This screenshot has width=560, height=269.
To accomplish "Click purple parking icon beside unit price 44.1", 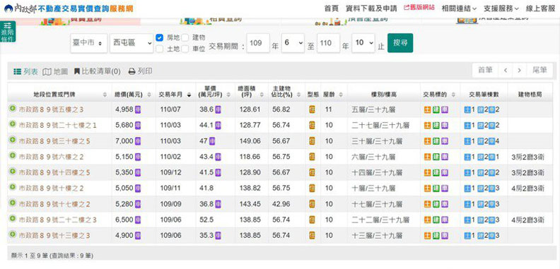I will click(x=218, y=125).
